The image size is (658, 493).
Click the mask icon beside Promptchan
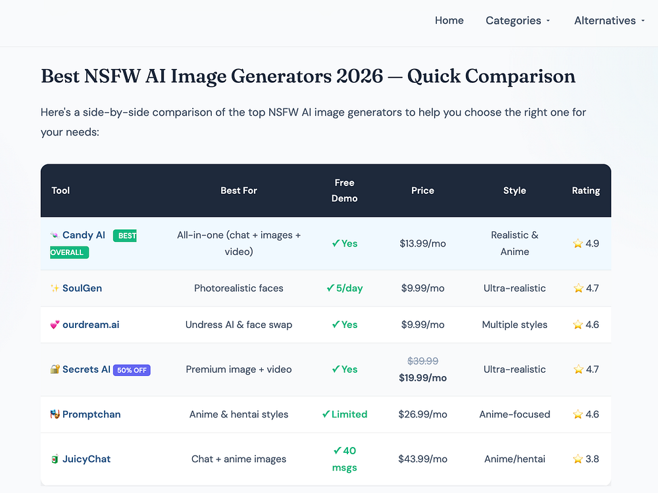click(x=55, y=414)
